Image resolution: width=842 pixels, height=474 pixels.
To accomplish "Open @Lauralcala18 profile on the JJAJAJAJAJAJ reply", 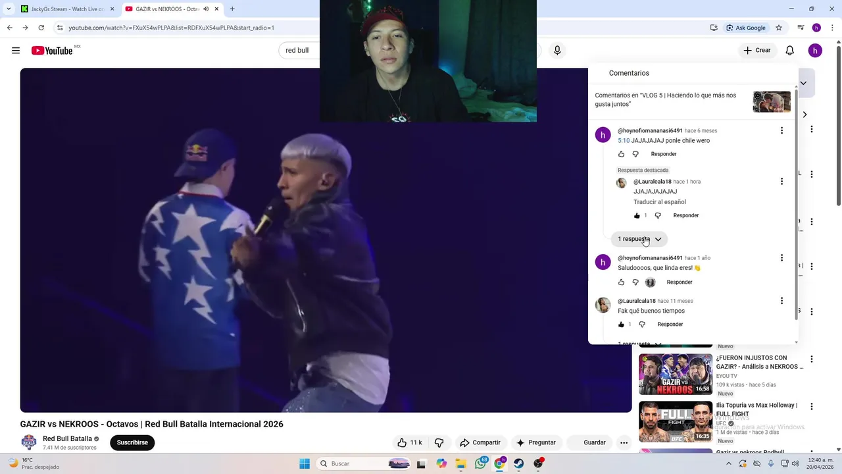I will (653, 182).
